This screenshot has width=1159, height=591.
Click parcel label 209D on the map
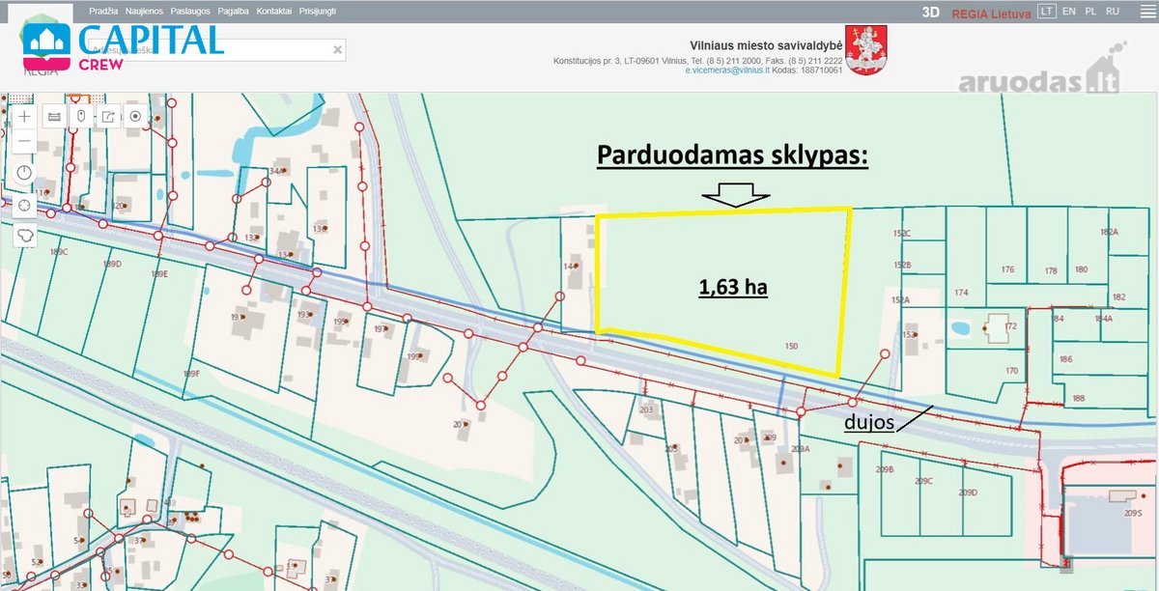[x=968, y=492]
